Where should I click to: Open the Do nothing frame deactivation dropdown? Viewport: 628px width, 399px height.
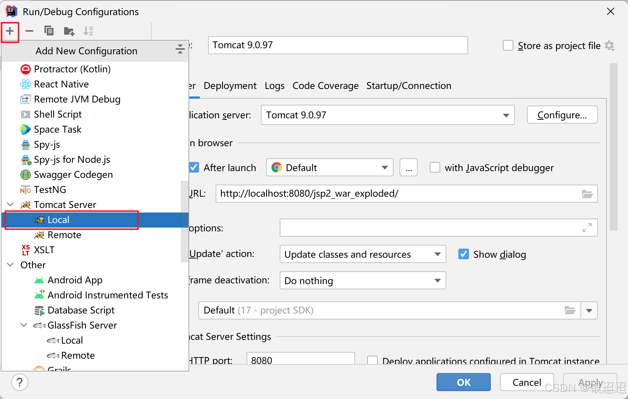point(363,280)
